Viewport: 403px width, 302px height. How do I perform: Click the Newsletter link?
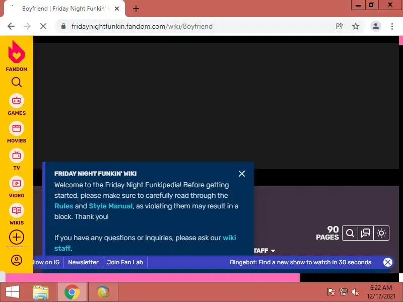[x=83, y=262]
